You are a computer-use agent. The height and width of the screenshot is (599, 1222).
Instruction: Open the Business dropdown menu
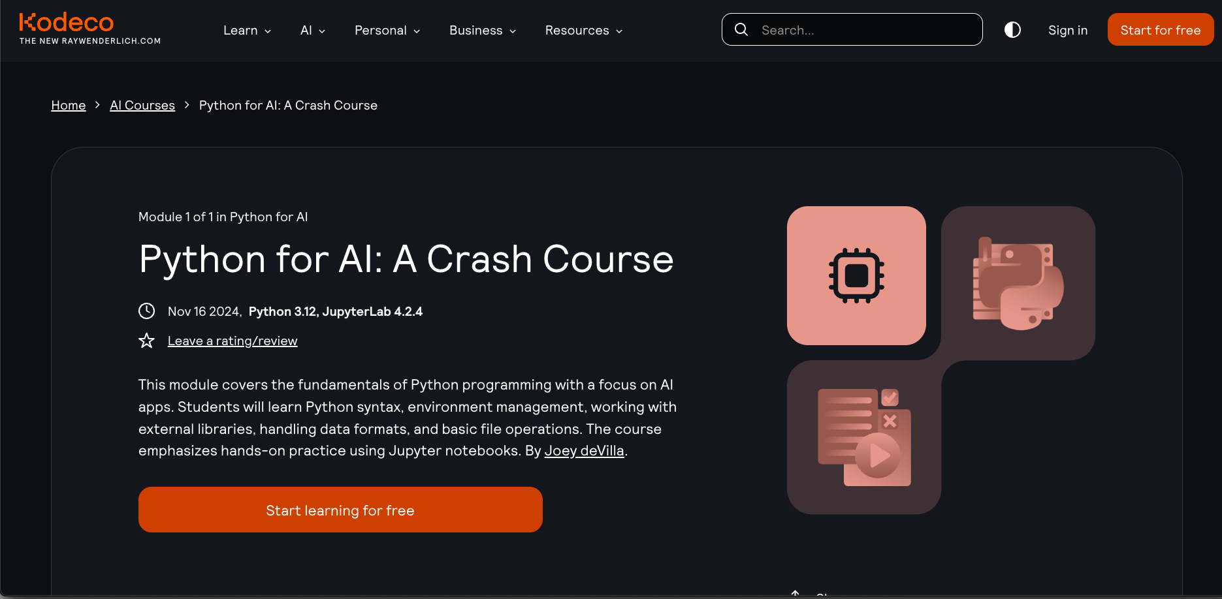[x=483, y=31]
